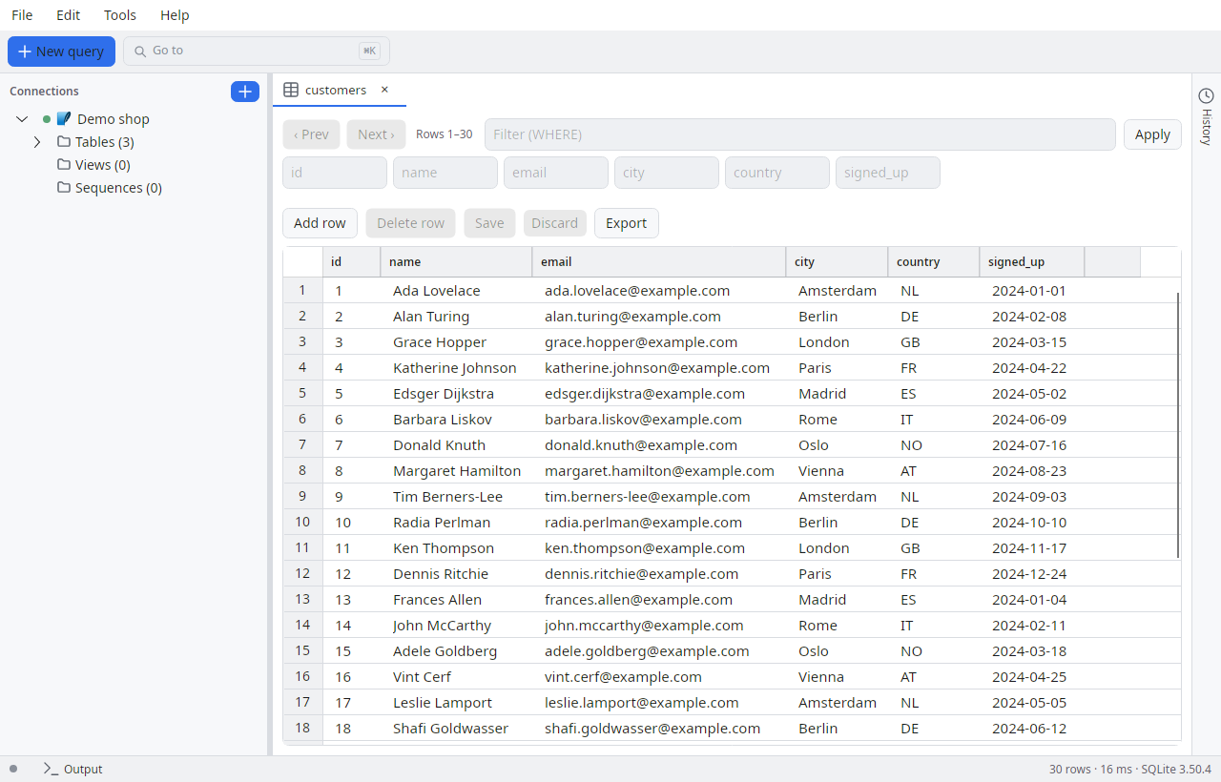This screenshot has width=1221, height=782.
Task: Click the date cell 2024-06-12
Action: point(1031,729)
